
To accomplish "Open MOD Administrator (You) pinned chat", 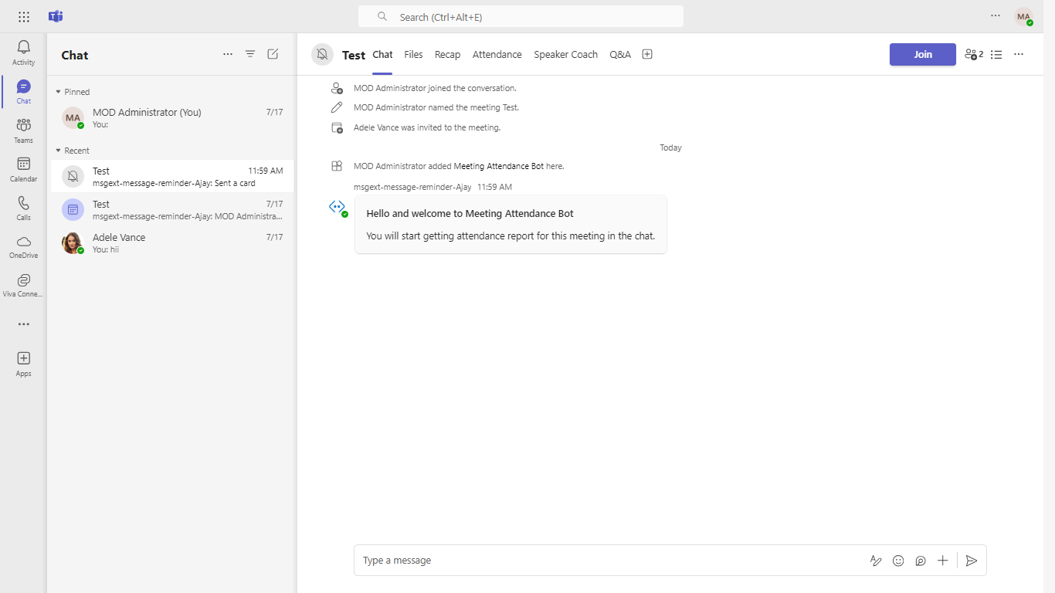I will [x=172, y=117].
